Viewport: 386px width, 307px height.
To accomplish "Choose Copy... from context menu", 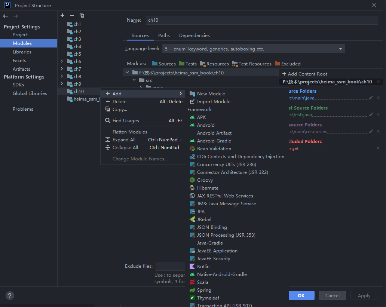I will click(143, 109).
